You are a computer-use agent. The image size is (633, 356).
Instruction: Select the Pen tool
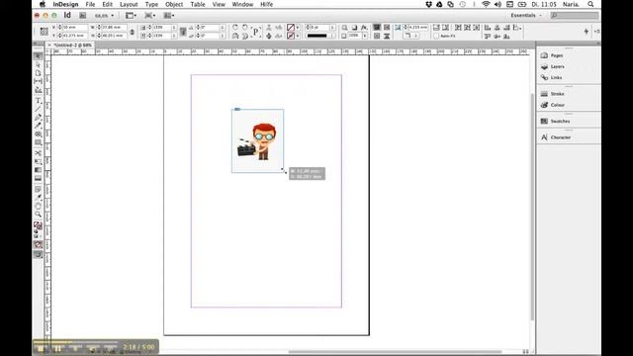click(x=38, y=117)
